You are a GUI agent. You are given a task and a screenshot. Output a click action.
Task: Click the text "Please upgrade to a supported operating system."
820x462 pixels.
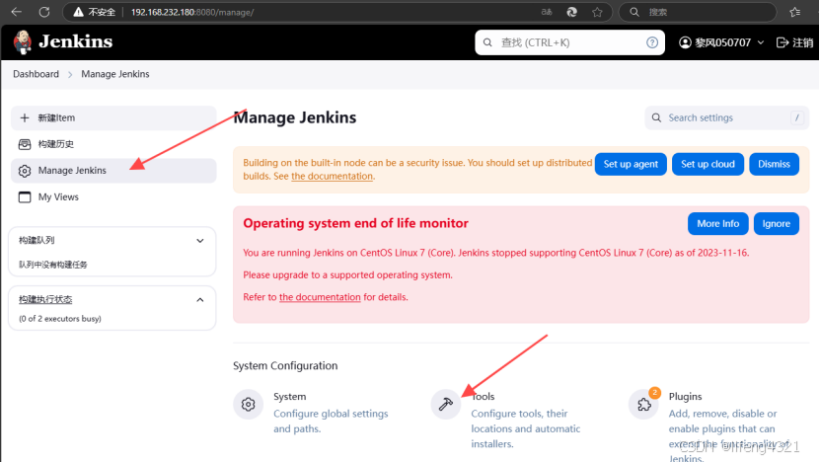pyautogui.click(x=347, y=274)
